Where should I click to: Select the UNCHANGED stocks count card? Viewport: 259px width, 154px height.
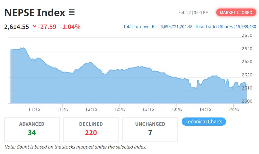[x=150, y=129]
